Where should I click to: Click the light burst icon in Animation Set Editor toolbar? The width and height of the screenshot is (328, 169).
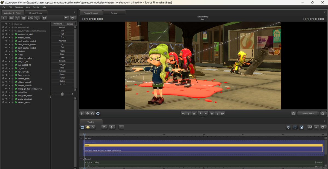click(x=18, y=18)
